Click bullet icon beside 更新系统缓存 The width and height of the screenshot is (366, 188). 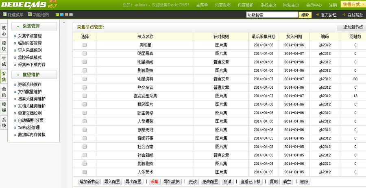(x=15, y=85)
